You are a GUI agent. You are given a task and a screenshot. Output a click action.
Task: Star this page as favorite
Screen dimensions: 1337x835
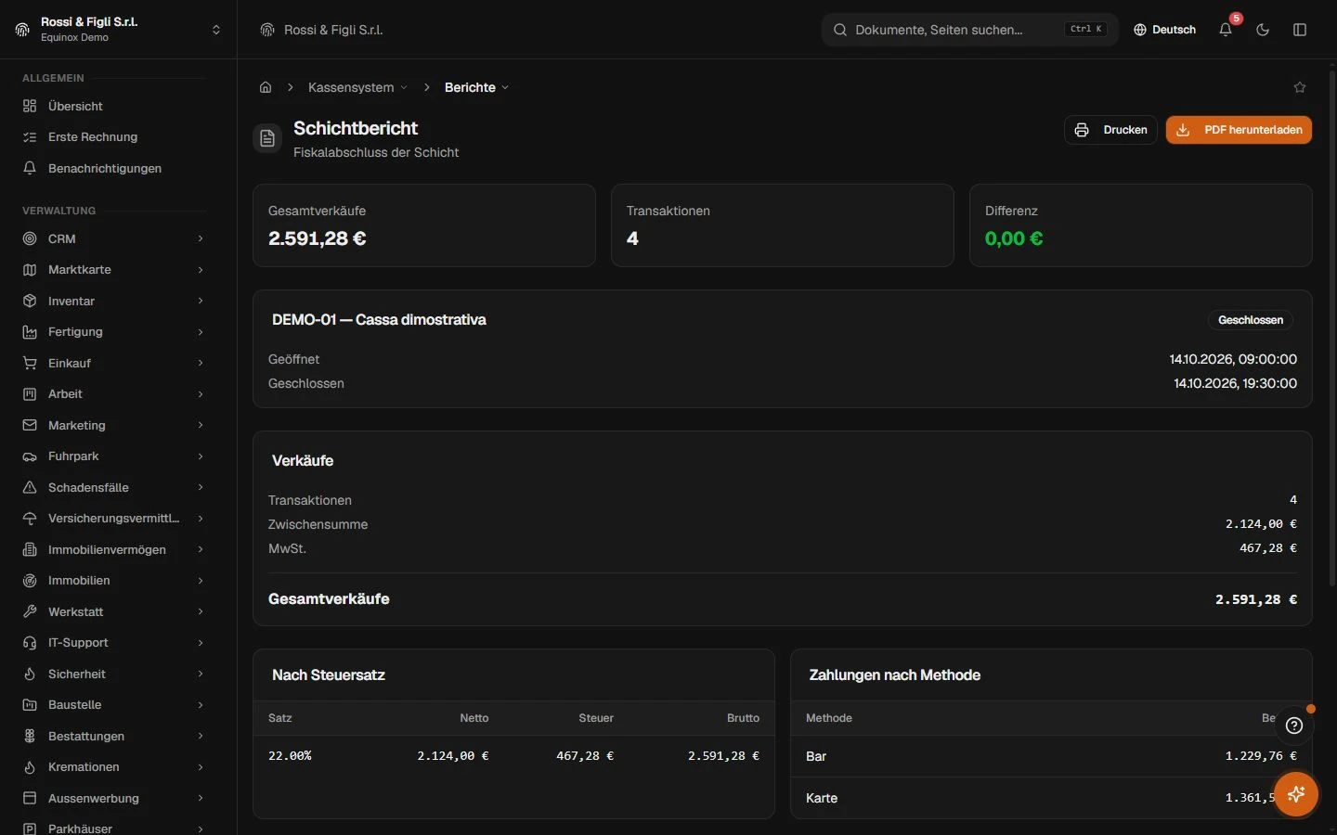pos(1300,87)
